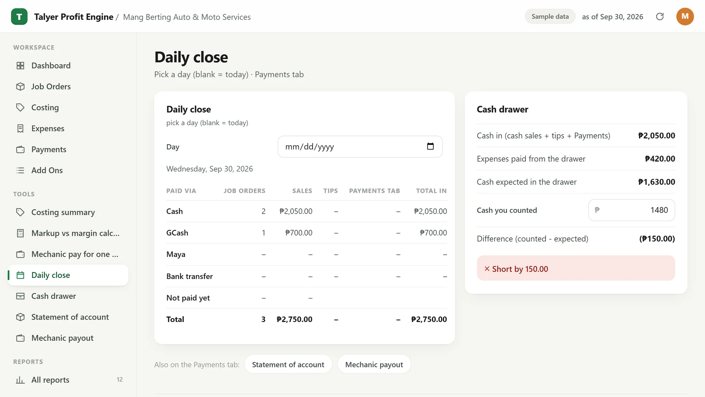Click the green Talyer T logo
This screenshot has width=705, height=397.
tap(19, 17)
